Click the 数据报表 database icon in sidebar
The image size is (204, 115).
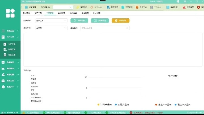[3, 62]
